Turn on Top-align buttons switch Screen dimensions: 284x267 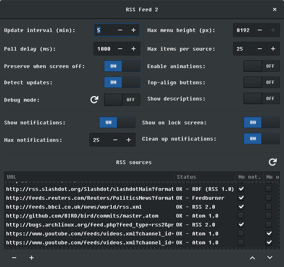pyautogui.click(x=262, y=82)
